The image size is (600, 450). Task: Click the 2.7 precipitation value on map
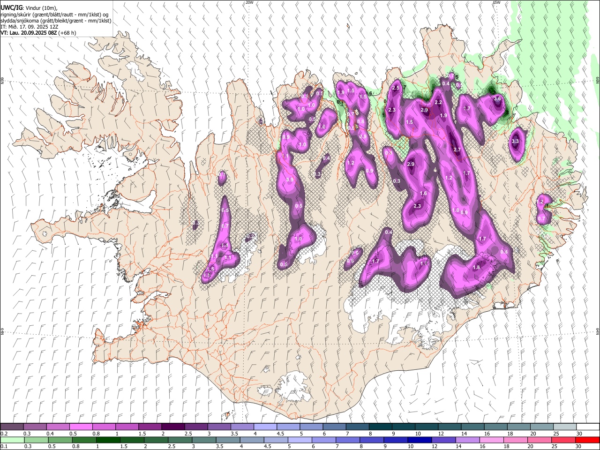pos(457,150)
